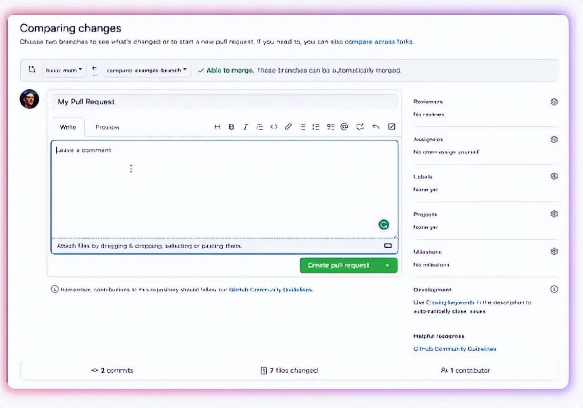Click the green Create pull request button
This screenshot has height=408, width=583.
(339, 266)
